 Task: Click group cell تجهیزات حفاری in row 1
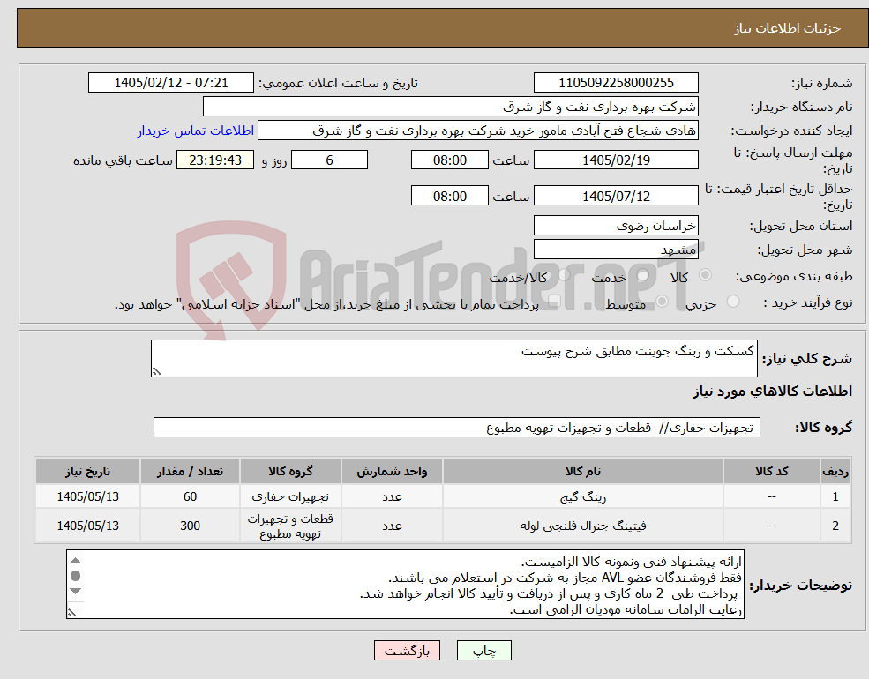[290, 496]
